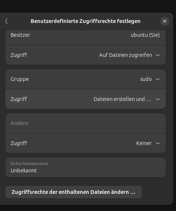Click the chevron next to 'Keiner'
This screenshot has height=211, width=176.
tap(158, 143)
